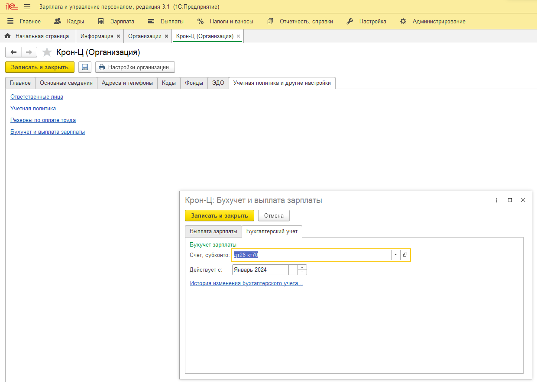Viewport: 537px width, 382px height.
Task: Navigate back using the left arrow
Action: tap(13, 52)
